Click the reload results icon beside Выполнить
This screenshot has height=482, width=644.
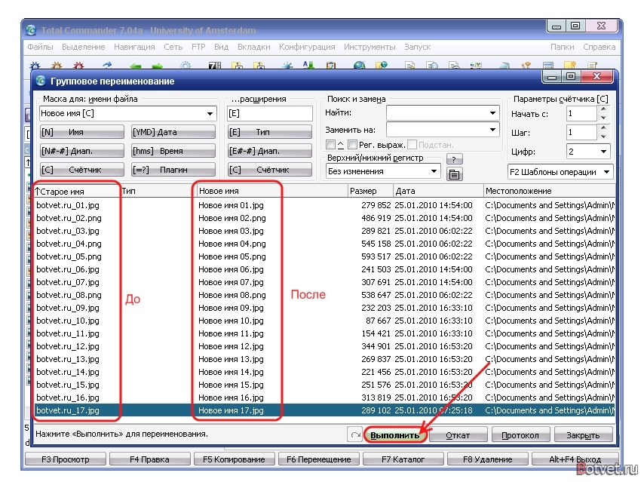355,434
